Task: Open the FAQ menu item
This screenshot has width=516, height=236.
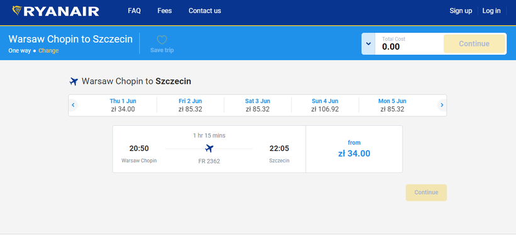Action: (134, 11)
